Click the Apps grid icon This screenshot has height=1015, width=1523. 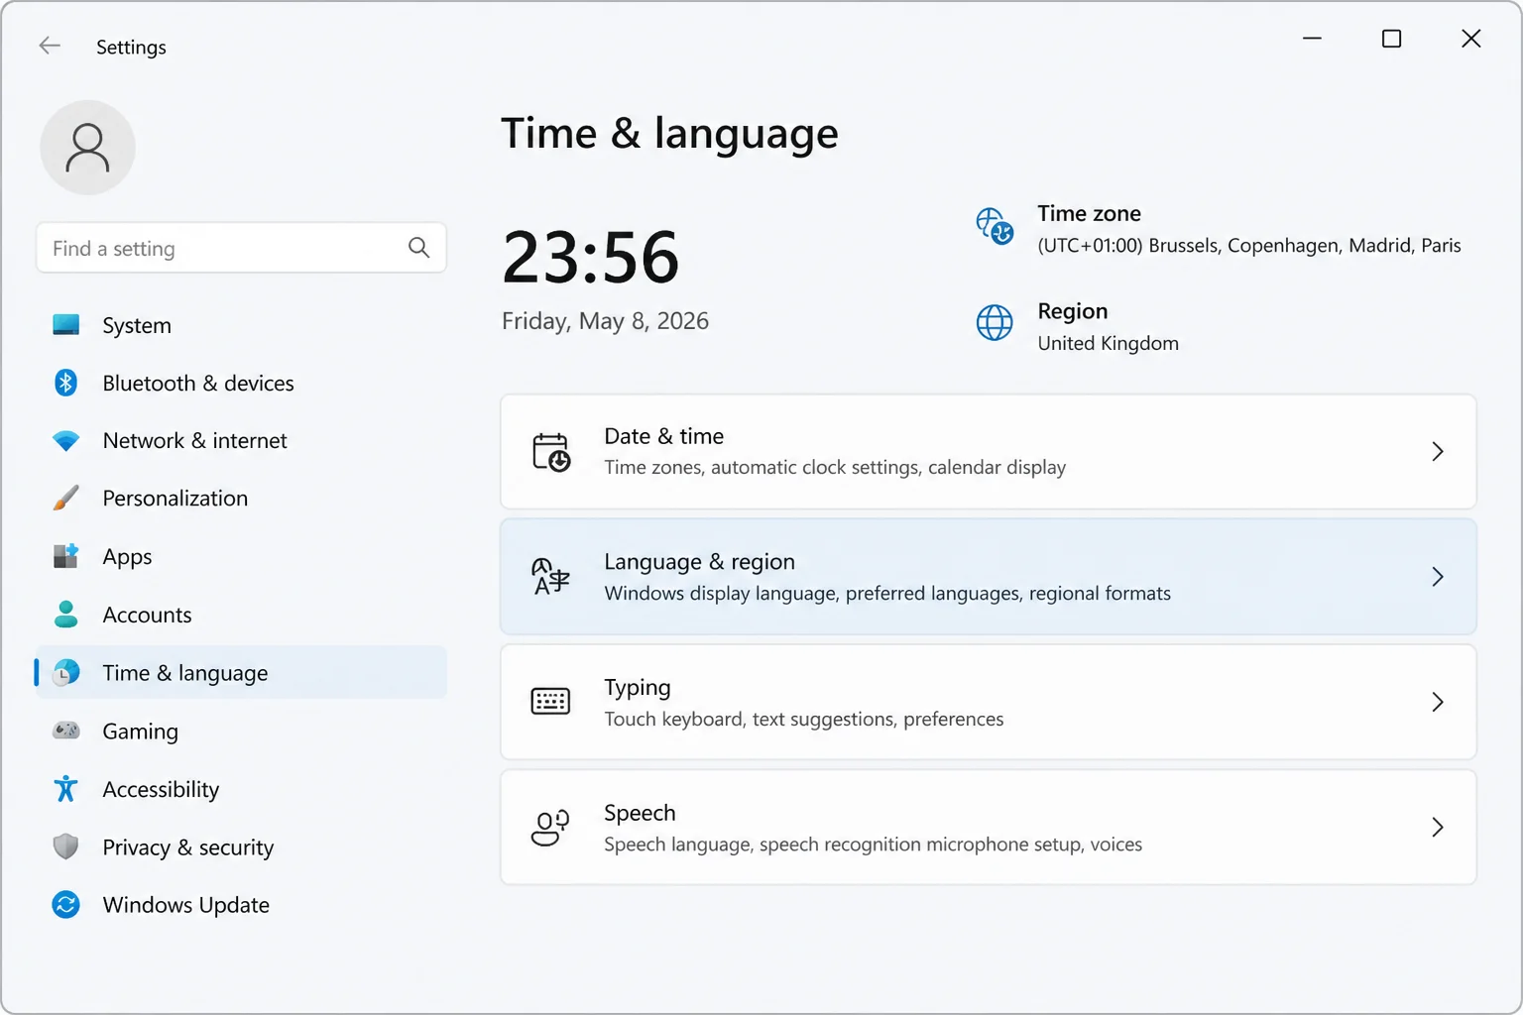pyautogui.click(x=66, y=556)
